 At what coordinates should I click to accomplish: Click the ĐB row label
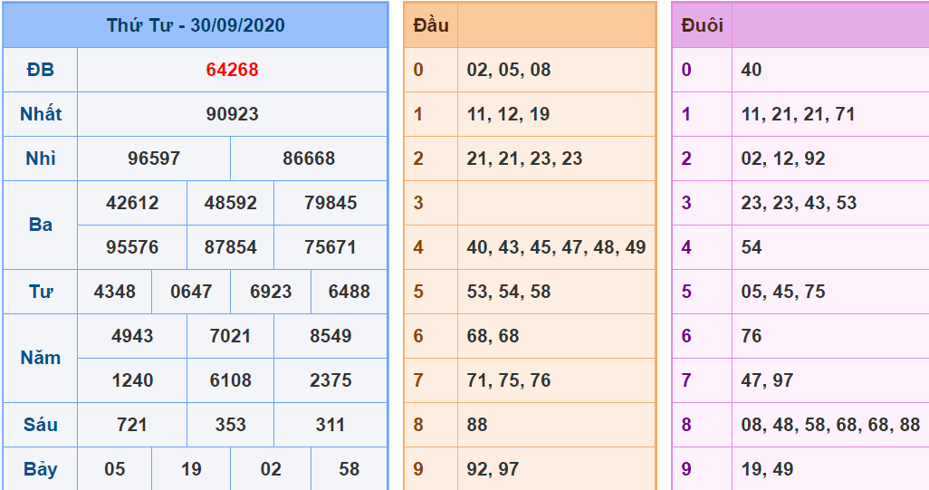(x=41, y=70)
